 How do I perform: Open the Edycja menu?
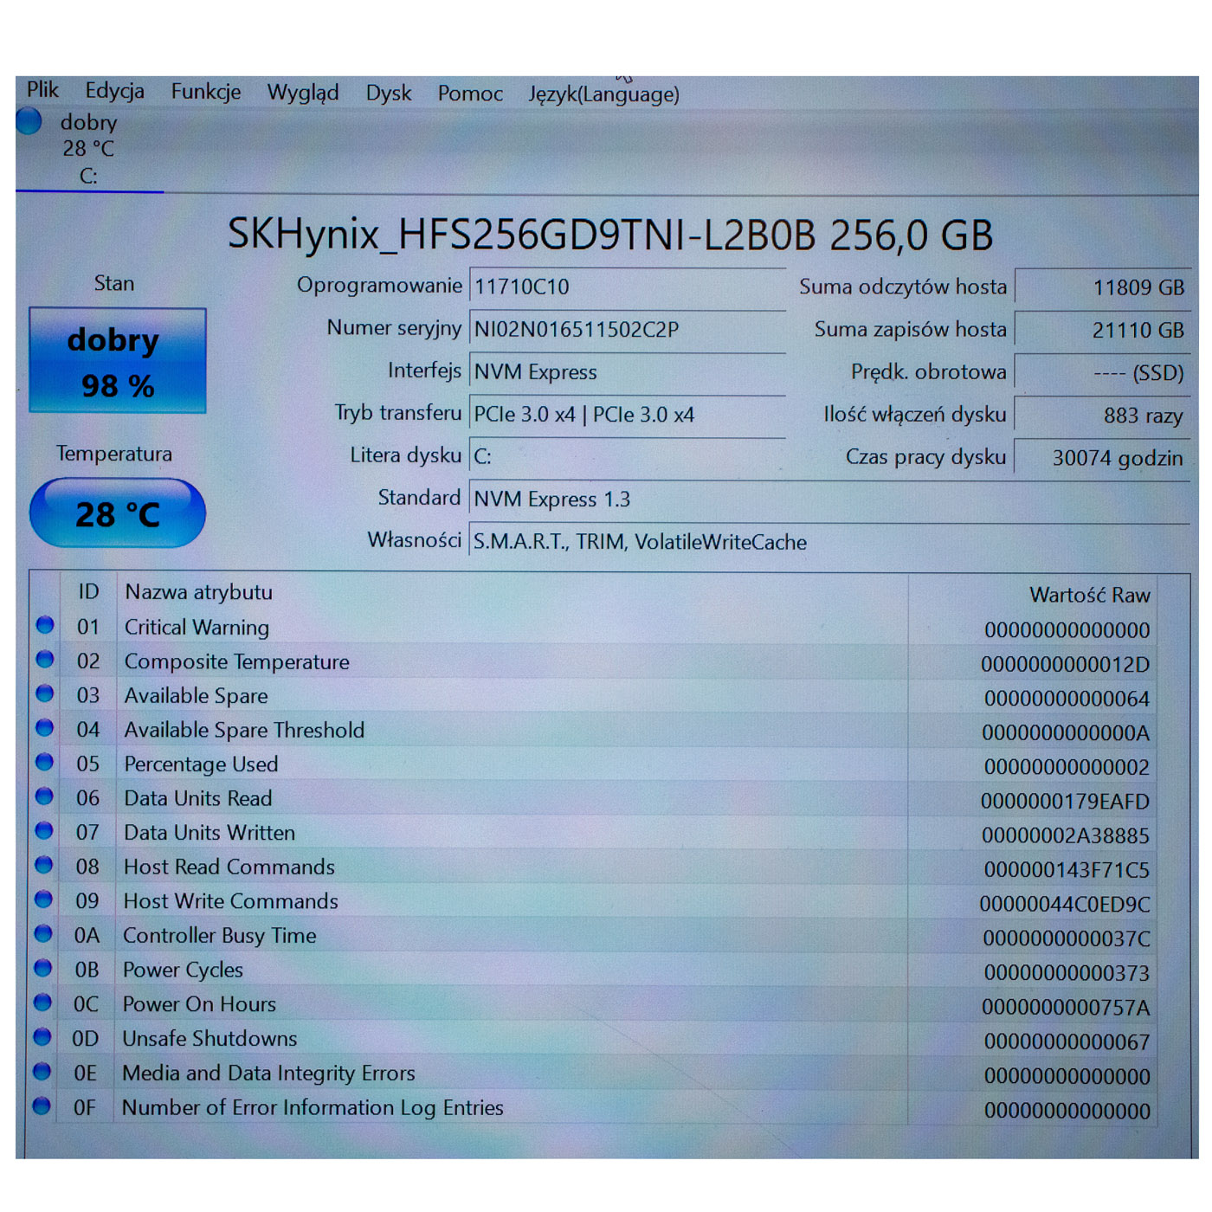(114, 91)
